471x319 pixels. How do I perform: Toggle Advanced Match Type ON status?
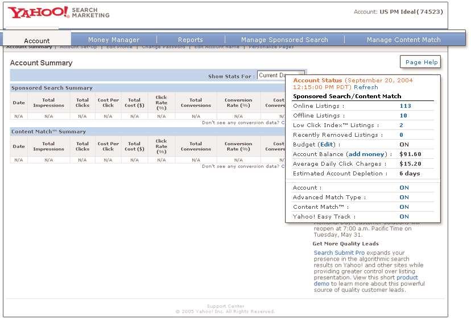[404, 198]
